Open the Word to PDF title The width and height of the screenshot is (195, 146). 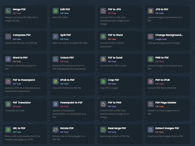pyautogui.click(x=20, y=58)
